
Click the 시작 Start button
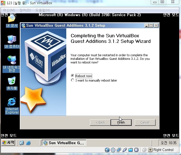(x=8, y=142)
